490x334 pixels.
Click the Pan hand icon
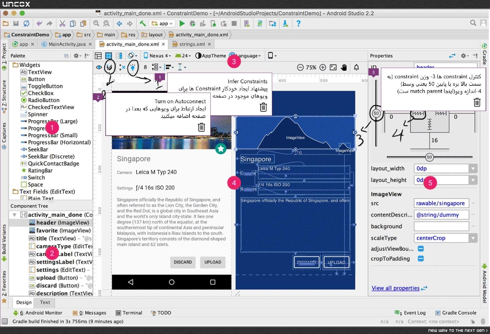pos(344,67)
